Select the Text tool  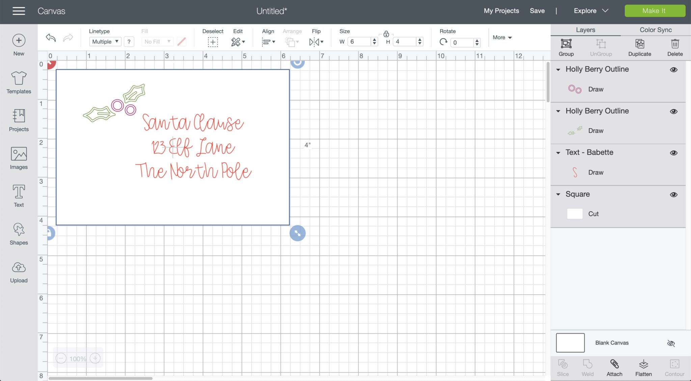coord(19,196)
